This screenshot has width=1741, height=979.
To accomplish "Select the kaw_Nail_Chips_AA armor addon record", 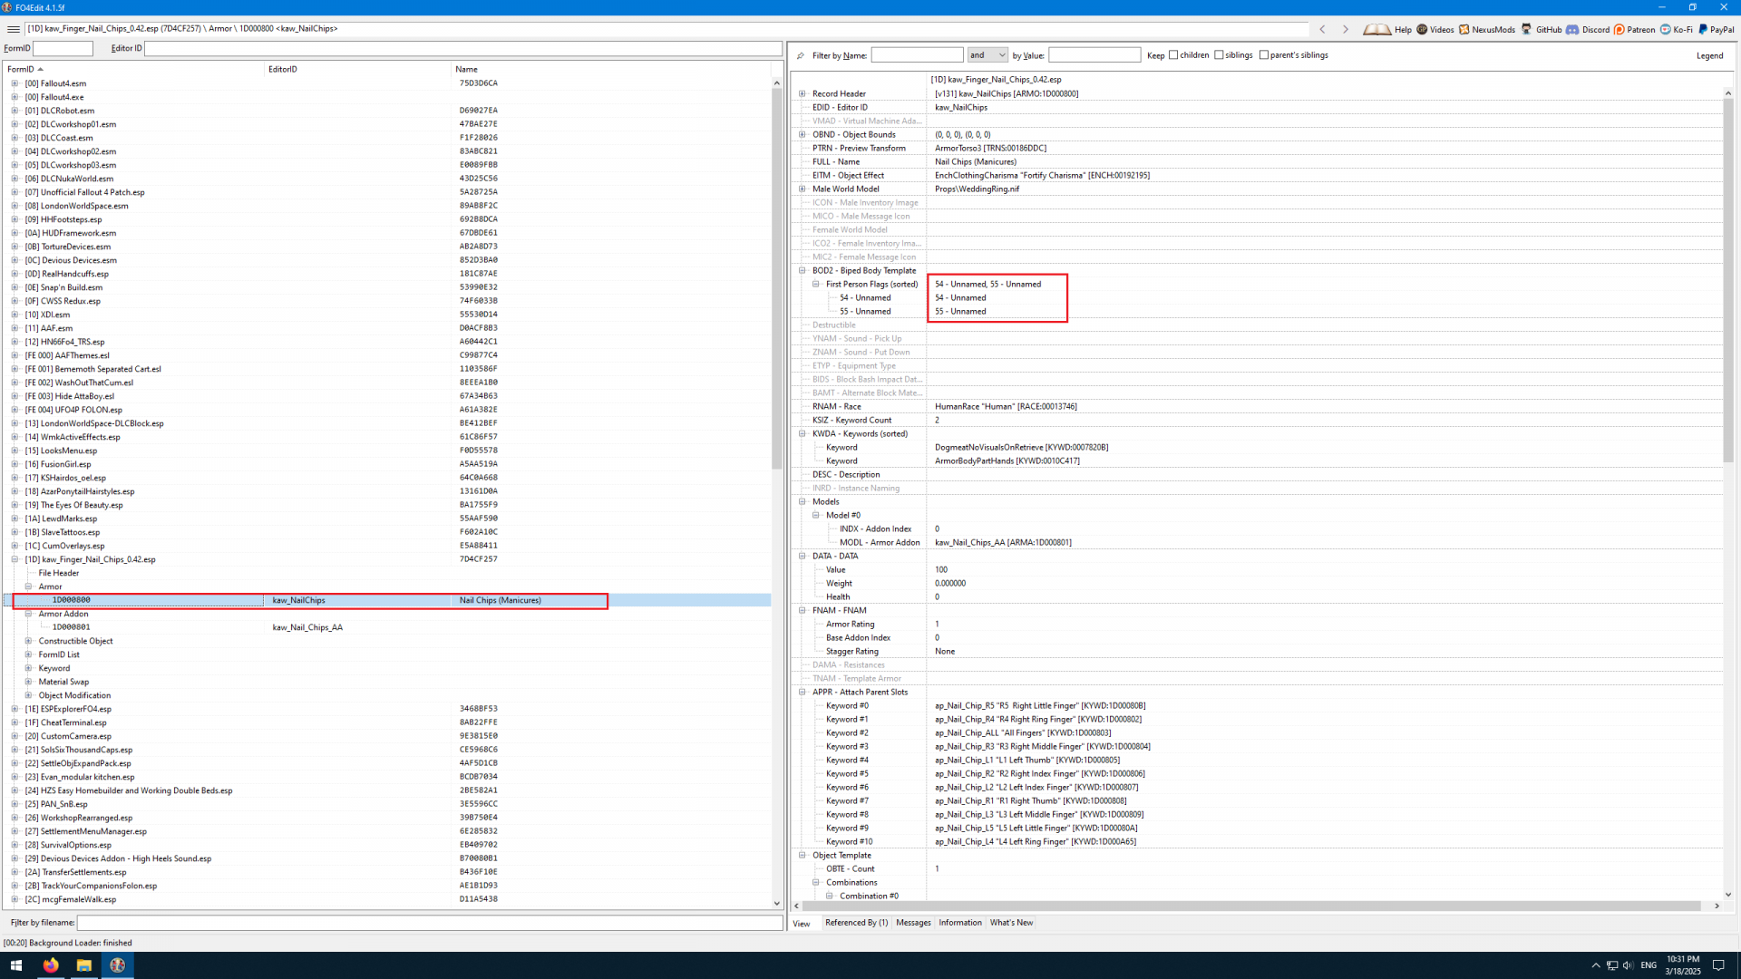I will [x=306, y=627].
